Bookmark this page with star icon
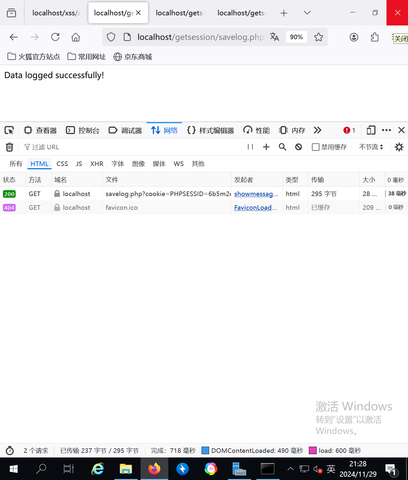This screenshot has height=480, width=408. tap(318, 37)
